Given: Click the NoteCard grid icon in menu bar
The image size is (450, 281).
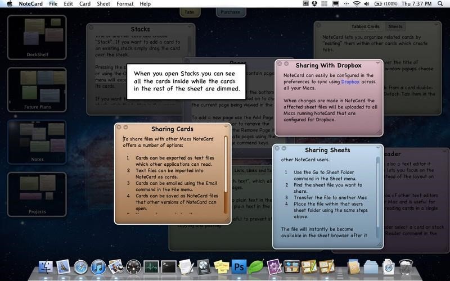Looking at the screenshot, I should [305, 4].
